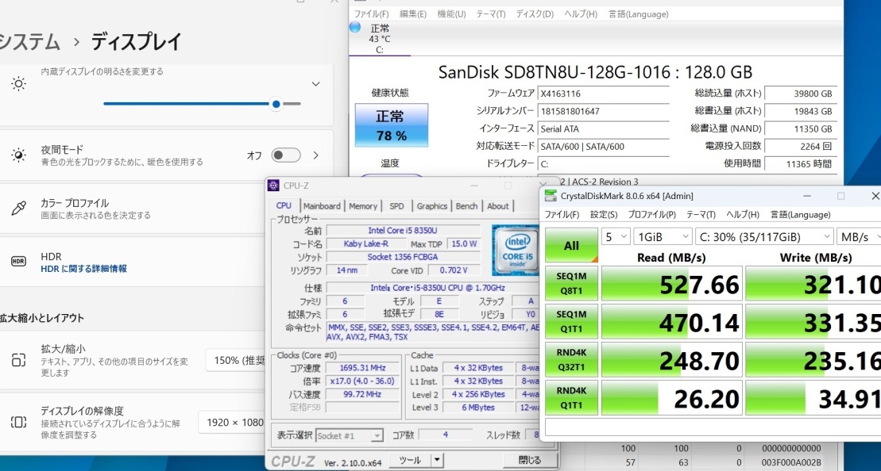Expand the brightness settings chevron
881x471 pixels.
315,83
